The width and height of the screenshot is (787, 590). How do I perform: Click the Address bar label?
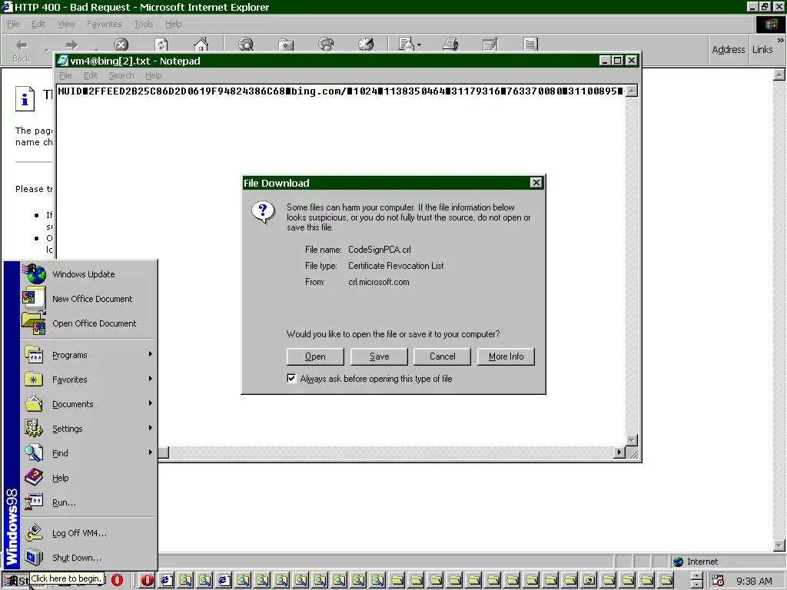tap(729, 49)
